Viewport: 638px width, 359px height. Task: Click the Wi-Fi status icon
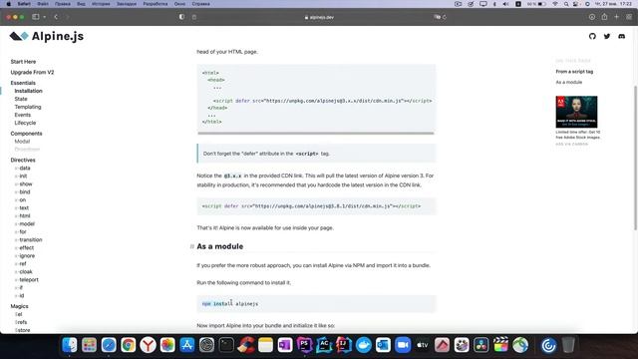555,4
